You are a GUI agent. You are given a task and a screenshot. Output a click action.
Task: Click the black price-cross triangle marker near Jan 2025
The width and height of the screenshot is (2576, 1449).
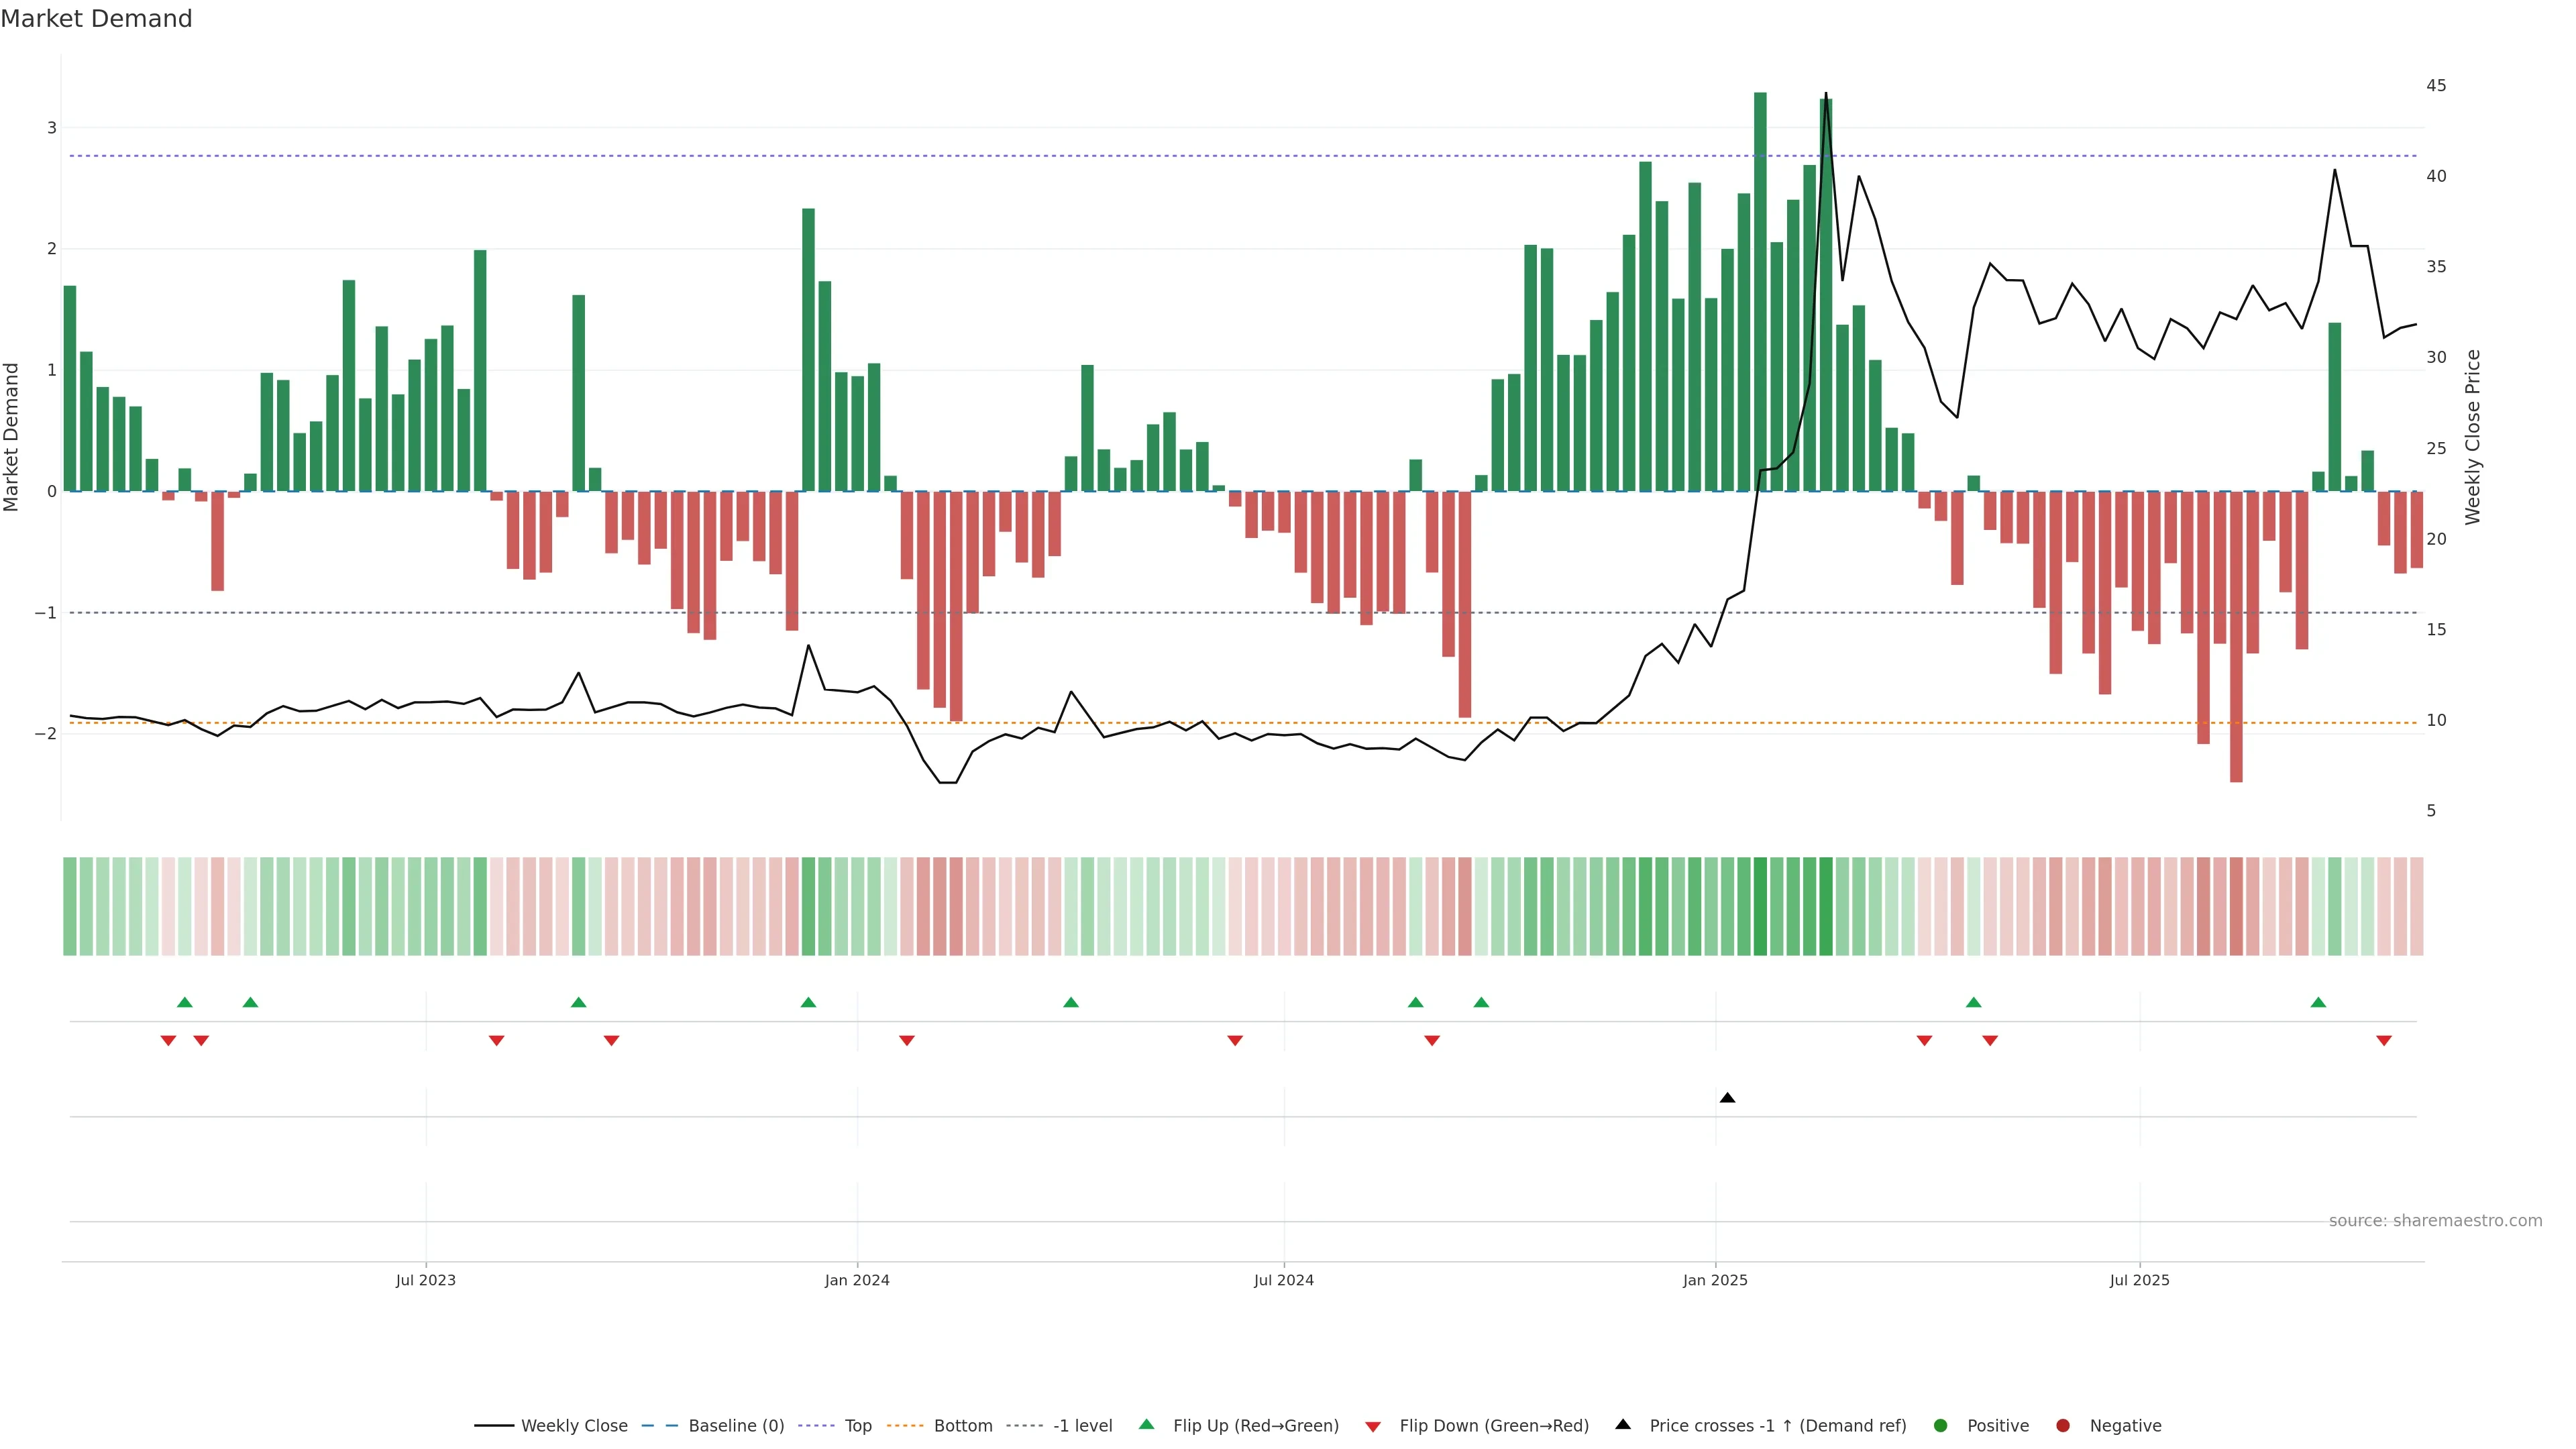[x=1727, y=1098]
